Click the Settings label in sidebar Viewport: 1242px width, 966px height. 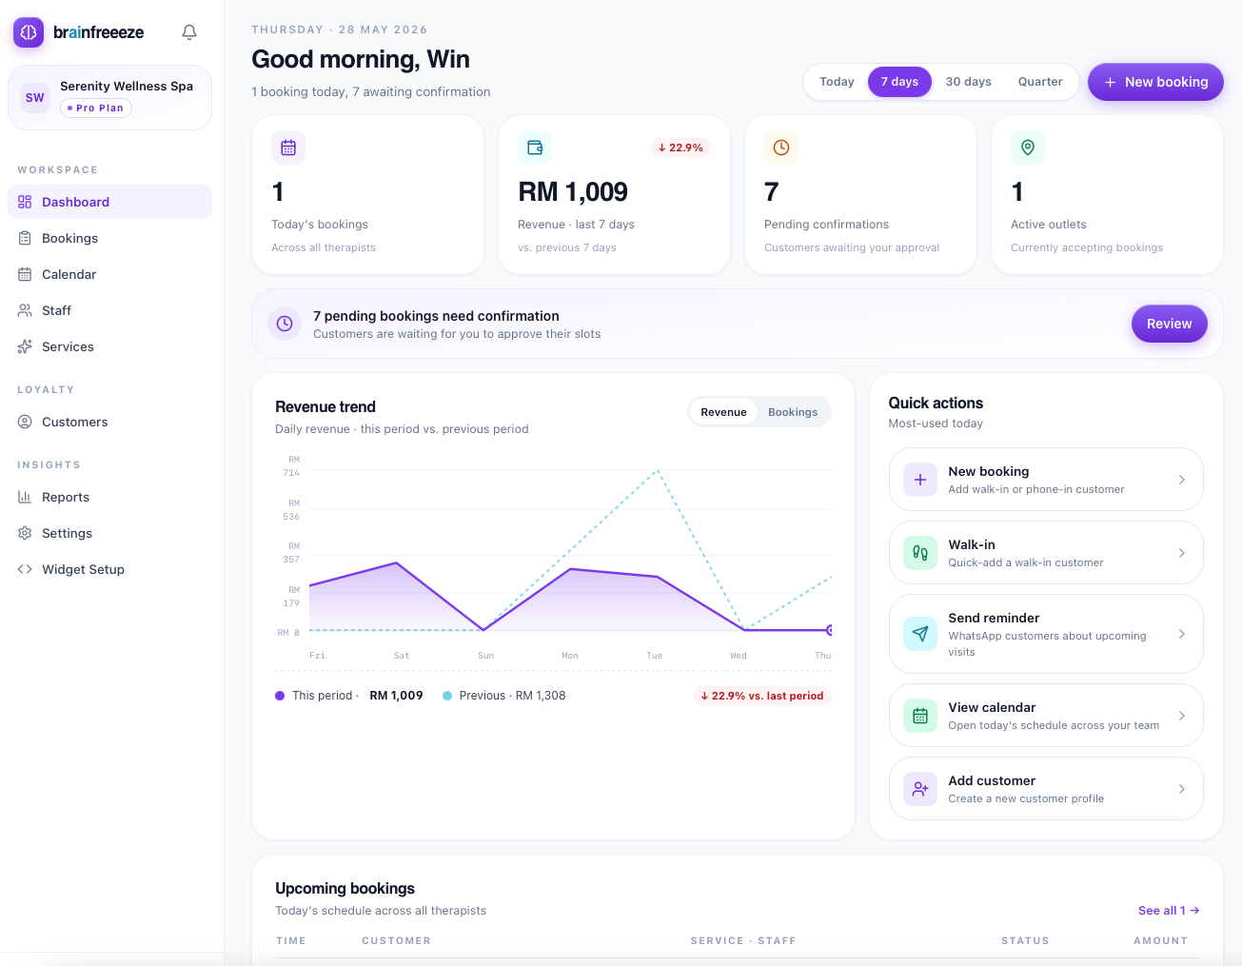point(68,533)
